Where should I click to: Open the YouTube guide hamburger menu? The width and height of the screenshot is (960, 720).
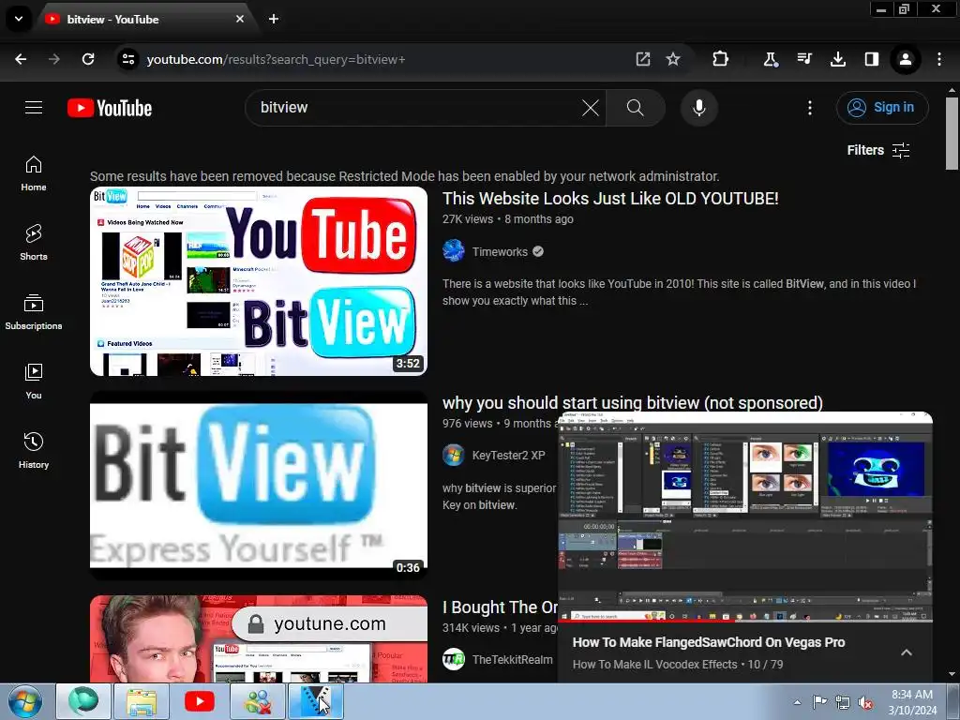pyautogui.click(x=34, y=108)
